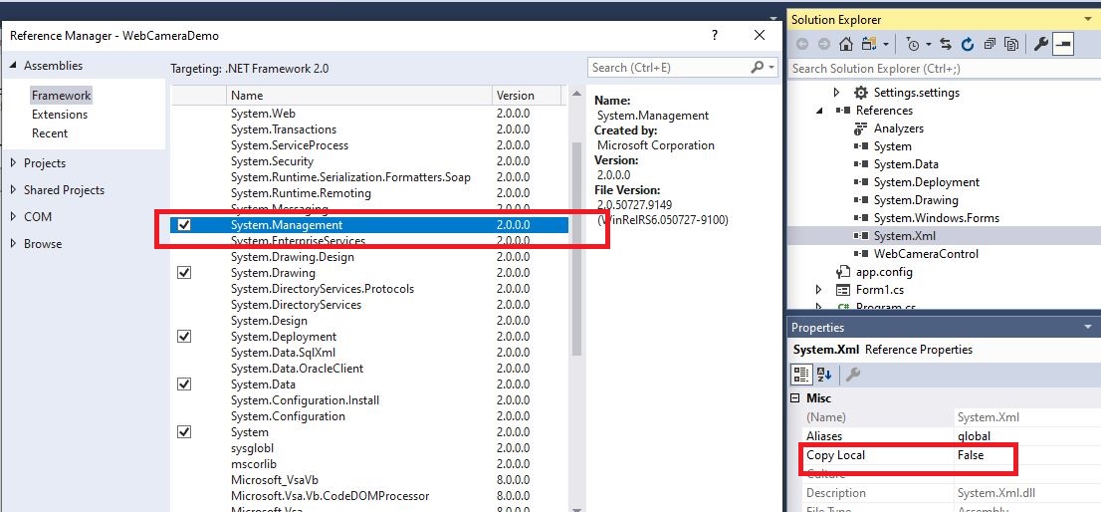Open the Solution Explorer window options dropdown
This screenshot has height=512, width=1101.
pyautogui.click(x=1088, y=19)
